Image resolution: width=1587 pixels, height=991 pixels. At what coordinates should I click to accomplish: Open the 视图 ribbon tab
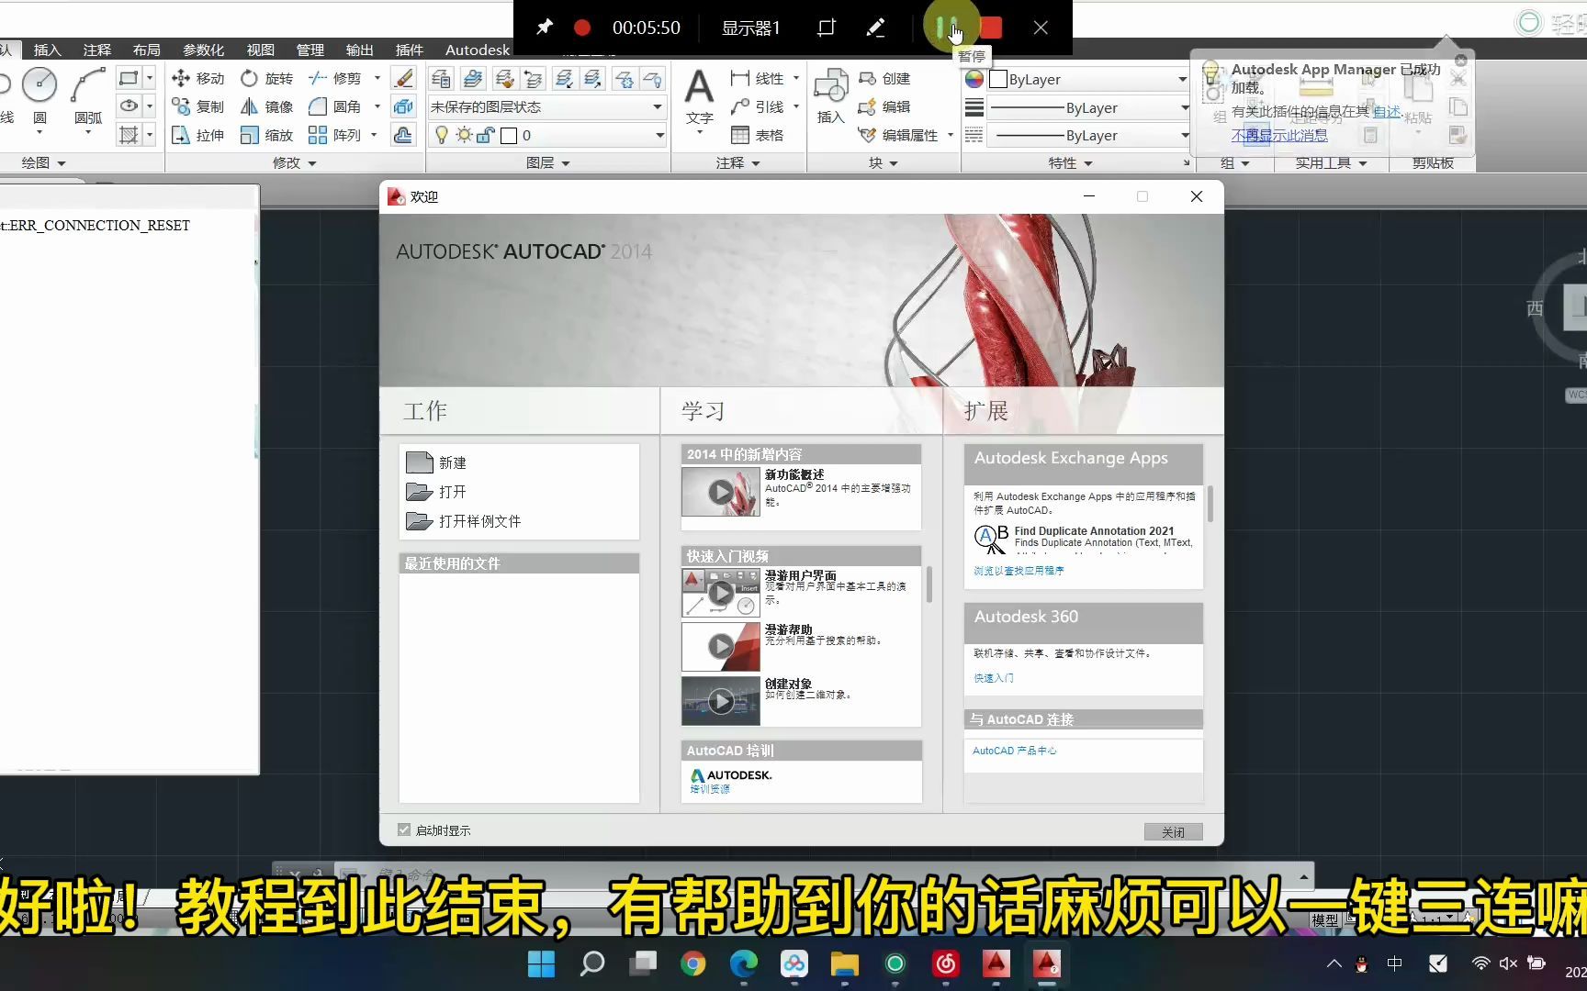point(260,50)
